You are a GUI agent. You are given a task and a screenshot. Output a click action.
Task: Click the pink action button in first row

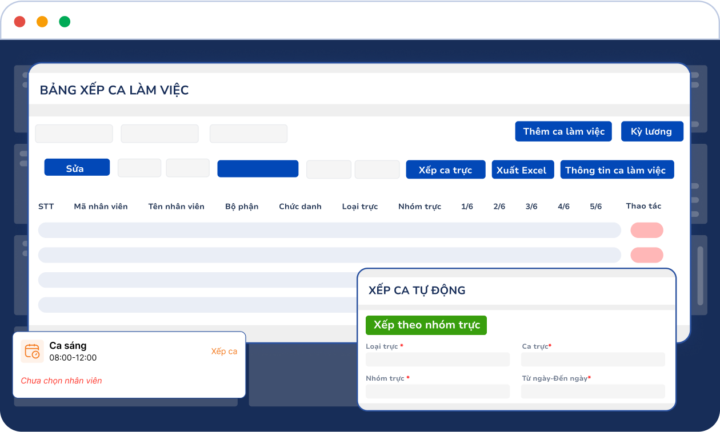pos(646,230)
